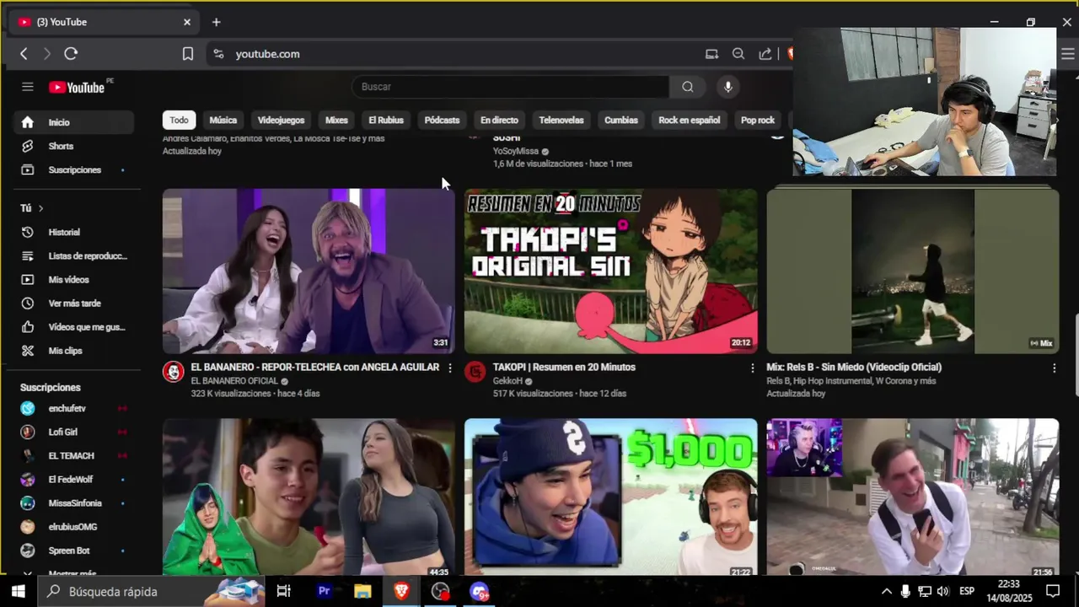The image size is (1079, 607).
Task: Show hidden tray icons chevron
Action: pos(886,591)
